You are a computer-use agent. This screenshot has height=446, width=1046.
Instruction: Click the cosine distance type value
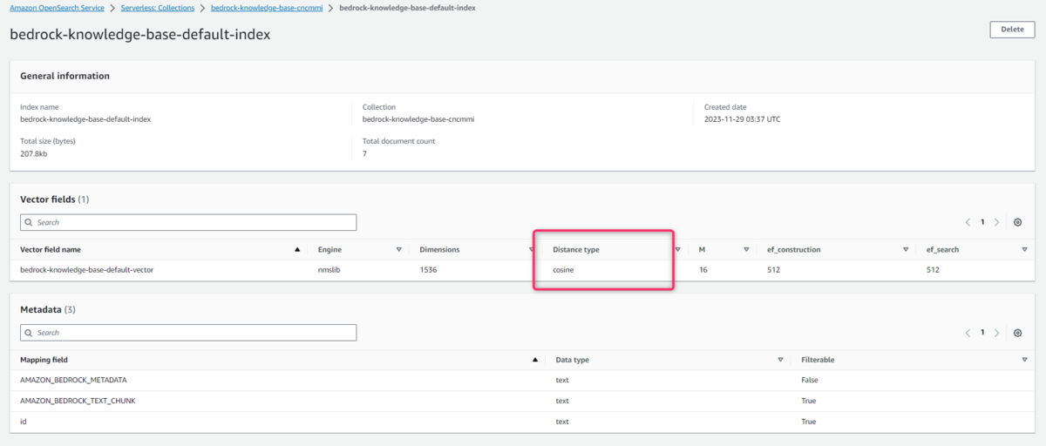(x=563, y=270)
